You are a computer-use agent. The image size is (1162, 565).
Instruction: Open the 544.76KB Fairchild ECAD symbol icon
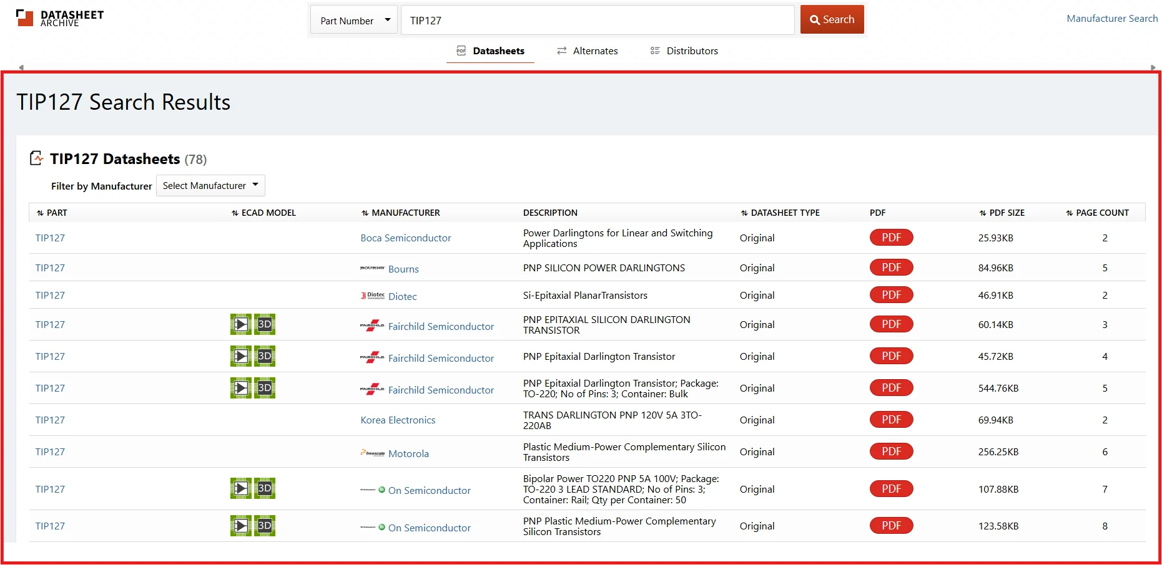[x=241, y=388]
